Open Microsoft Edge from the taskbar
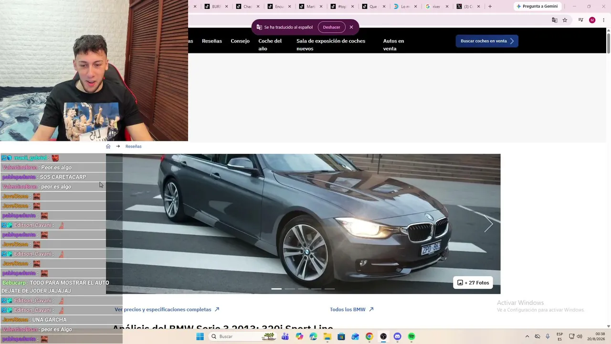This screenshot has width=611, height=344. 313,336
